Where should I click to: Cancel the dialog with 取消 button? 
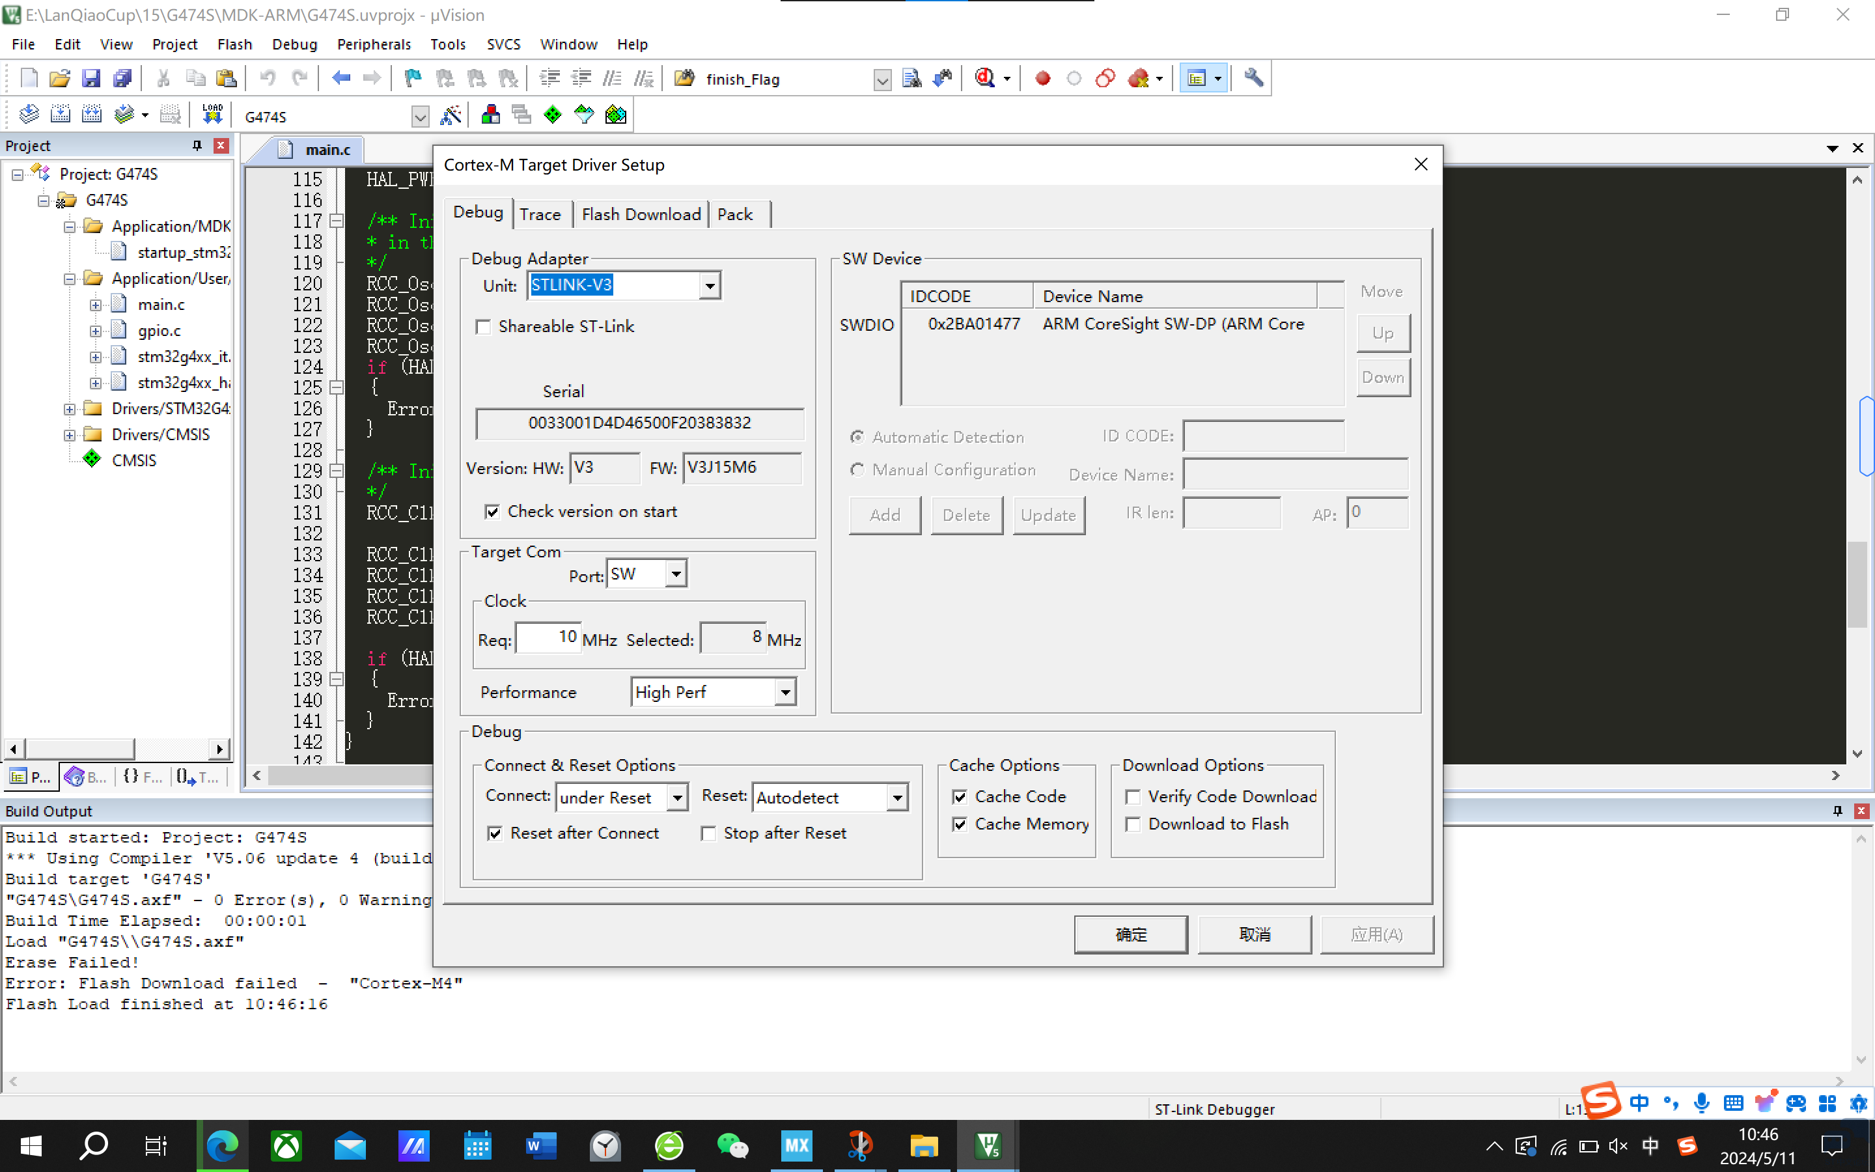[1255, 935]
